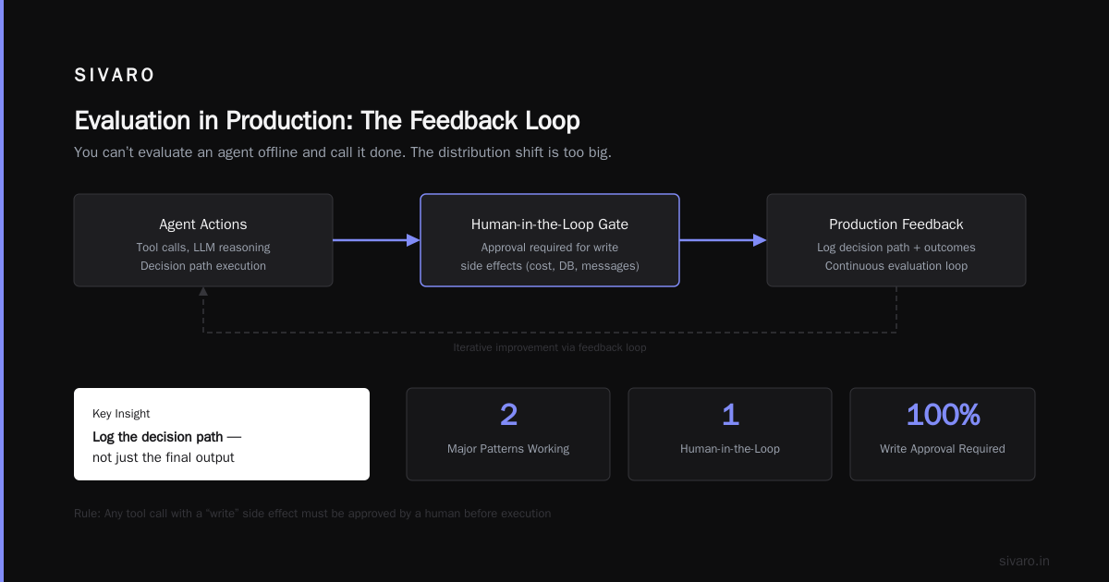Select the Agent Actions box
Screen dimensions: 1109x582
tap(203, 240)
